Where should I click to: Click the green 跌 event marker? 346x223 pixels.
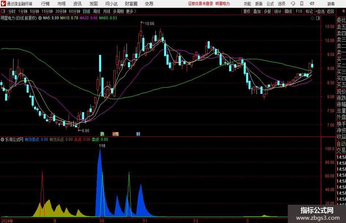102,134
